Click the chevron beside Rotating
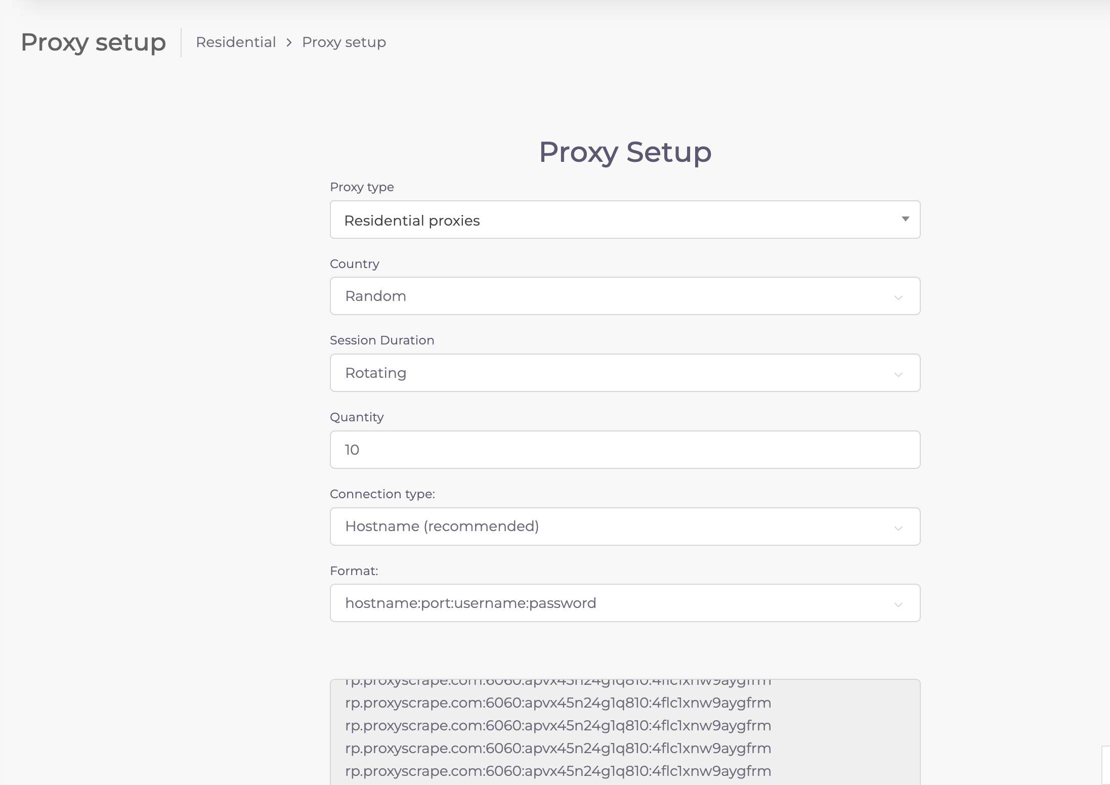The height and width of the screenshot is (785, 1110). (x=899, y=375)
